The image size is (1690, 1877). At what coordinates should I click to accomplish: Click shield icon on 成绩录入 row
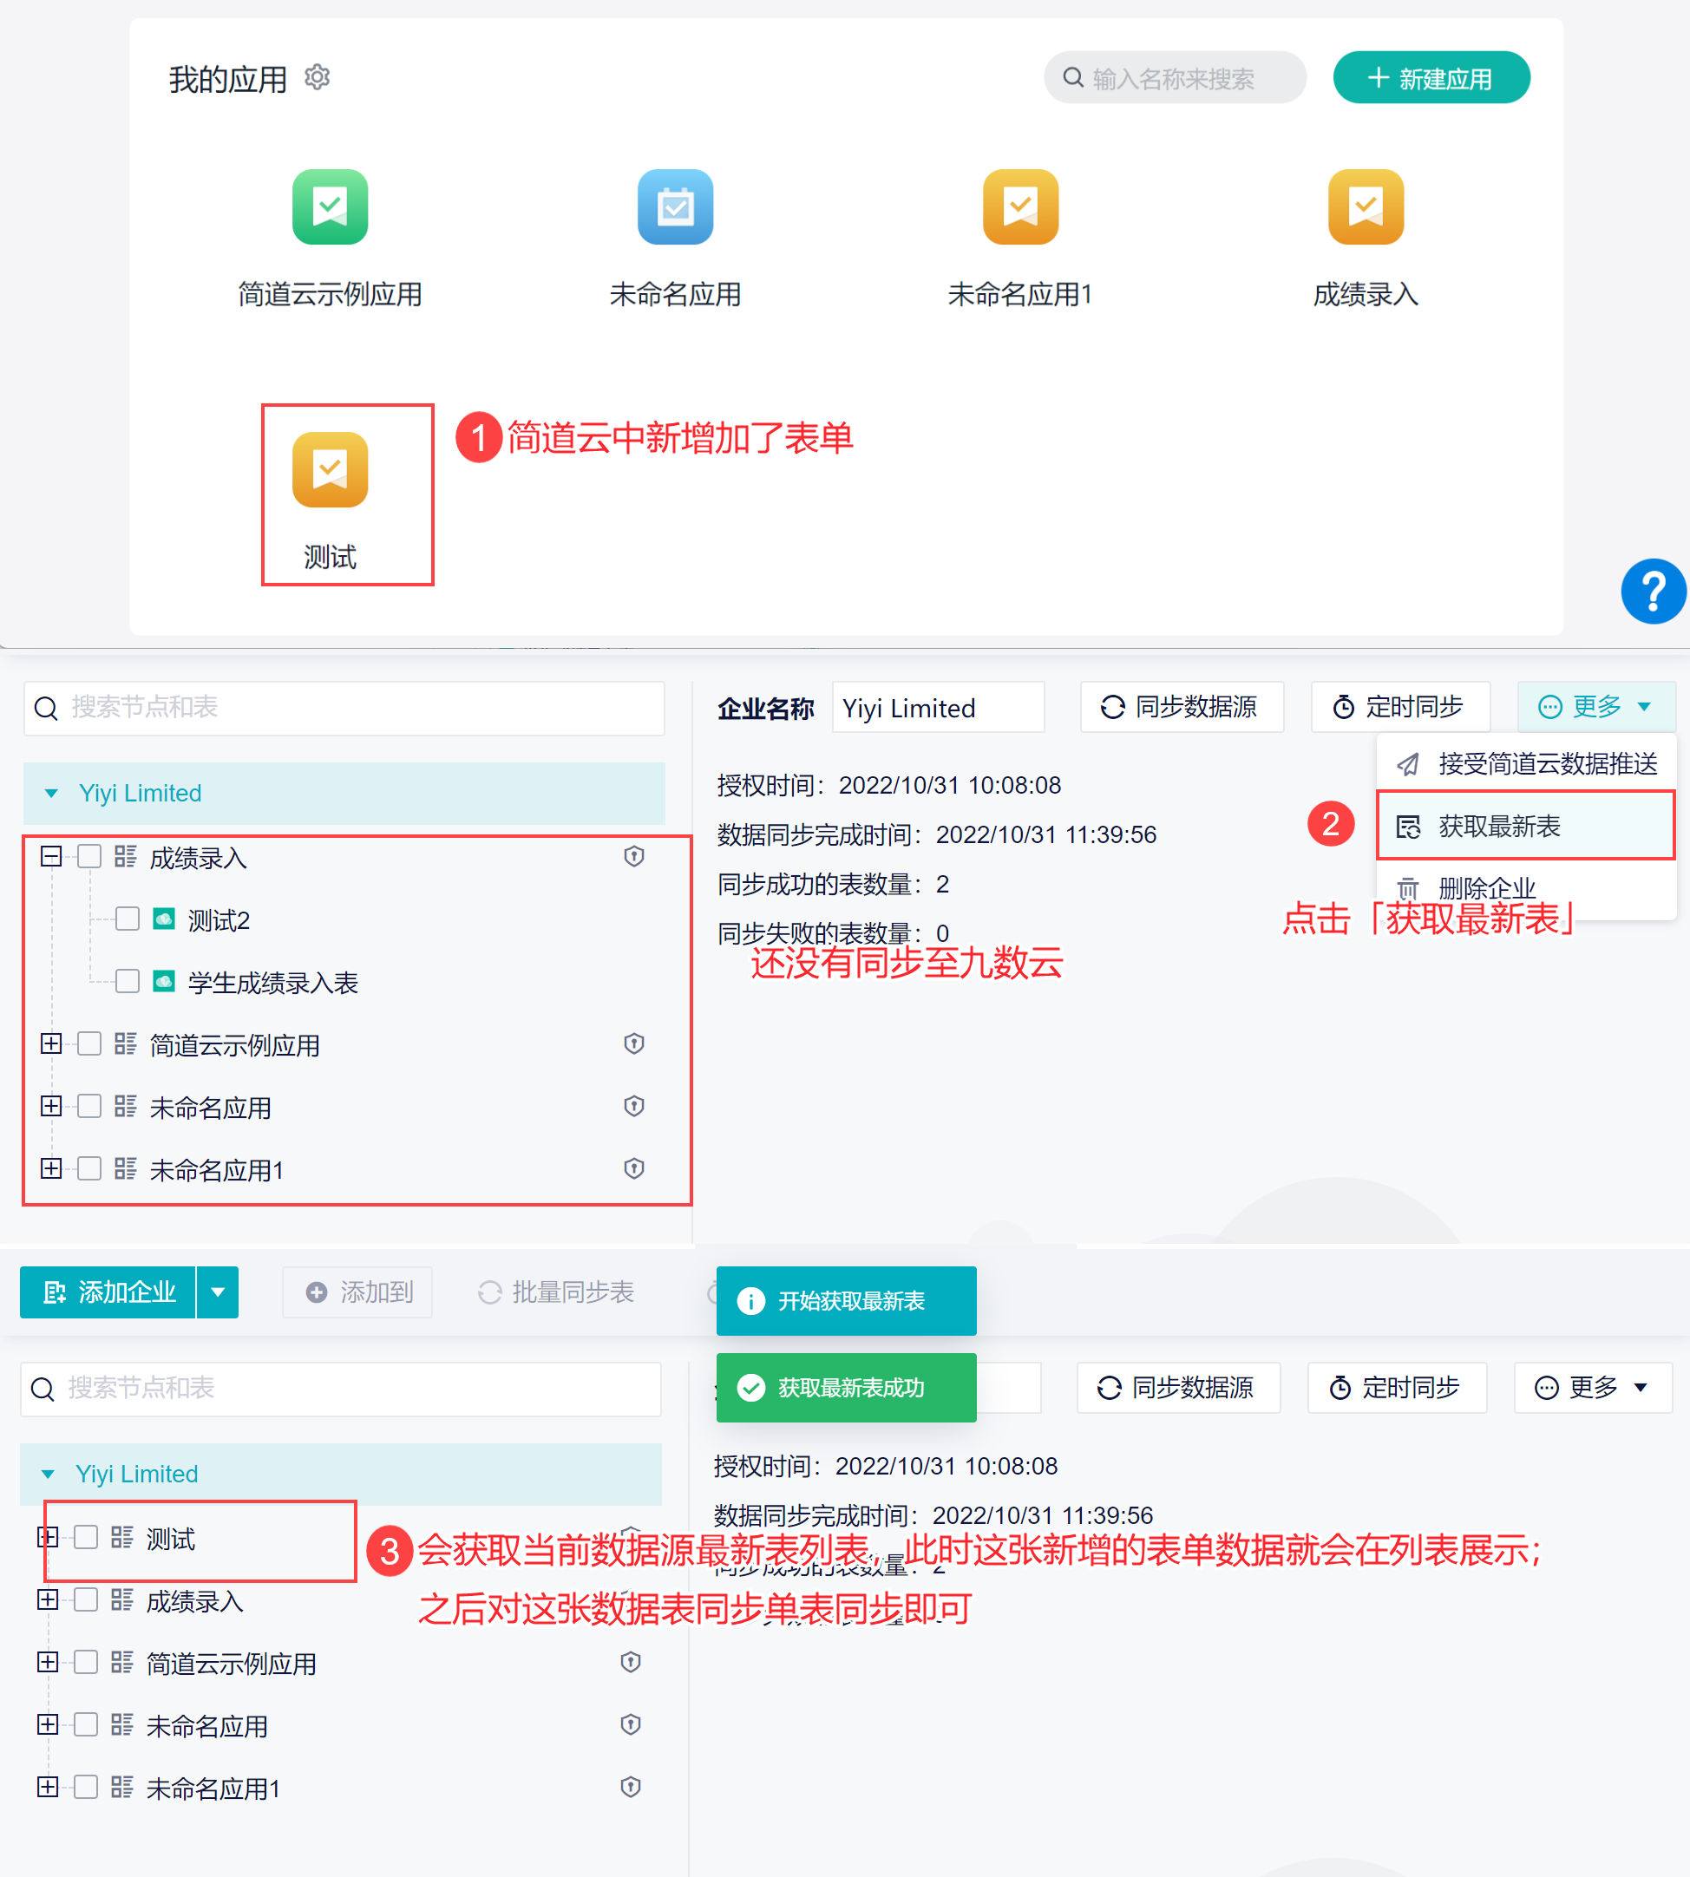[x=634, y=857]
